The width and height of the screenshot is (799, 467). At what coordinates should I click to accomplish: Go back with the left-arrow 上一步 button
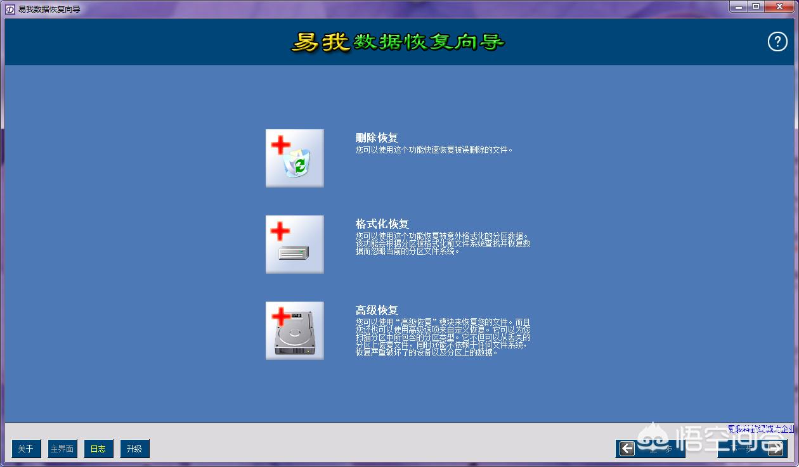[x=651, y=449]
